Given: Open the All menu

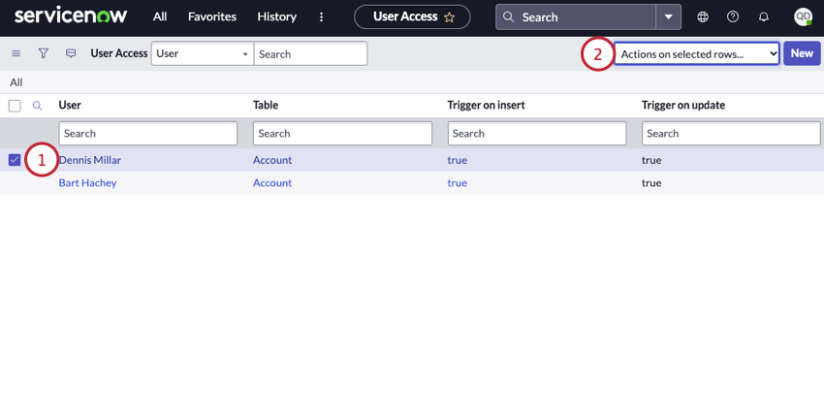Looking at the screenshot, I should pos(160,16).
